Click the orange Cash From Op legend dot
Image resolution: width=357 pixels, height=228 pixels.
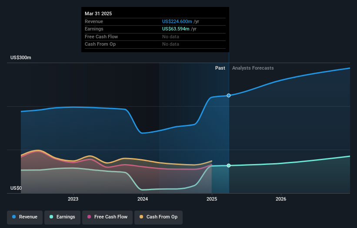point(141,217)
